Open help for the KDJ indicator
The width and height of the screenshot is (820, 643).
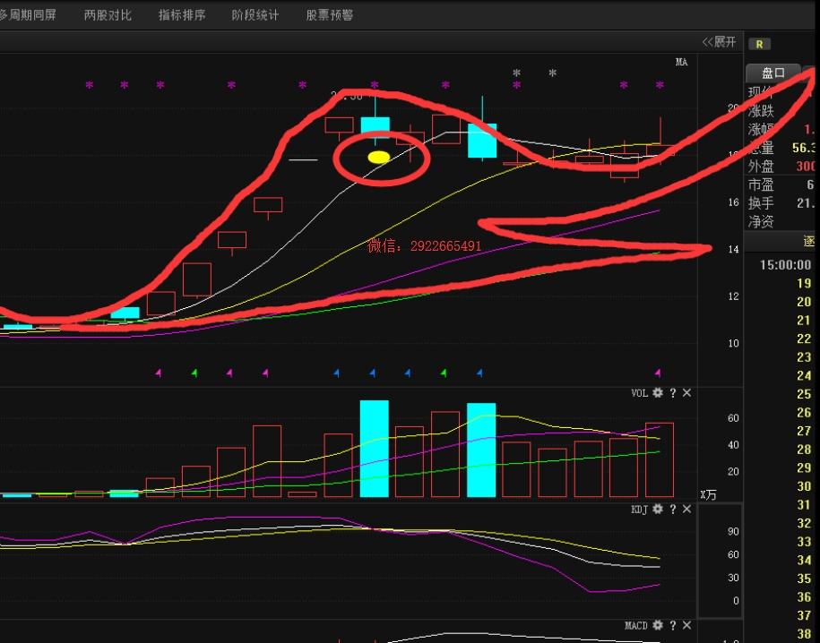coord(672,509)
